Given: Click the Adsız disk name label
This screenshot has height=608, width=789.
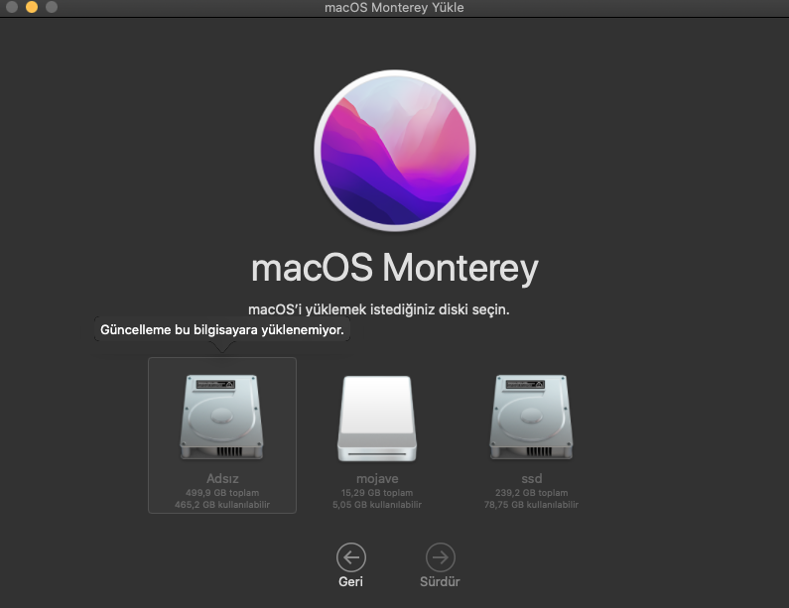Looking at the screenshot, I should [x=221, y=479].
